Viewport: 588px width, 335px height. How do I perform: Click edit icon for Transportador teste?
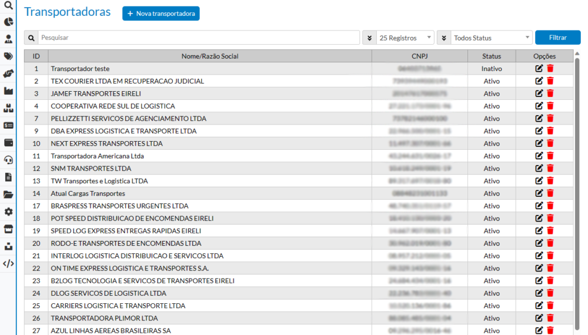(x=539, y=69)
